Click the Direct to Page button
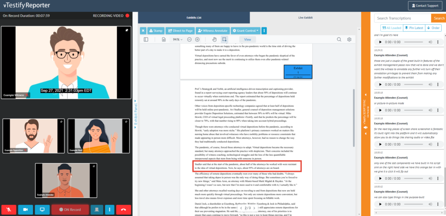The width and height of the screenshot is (446, 216). click(x=180, y=31)
